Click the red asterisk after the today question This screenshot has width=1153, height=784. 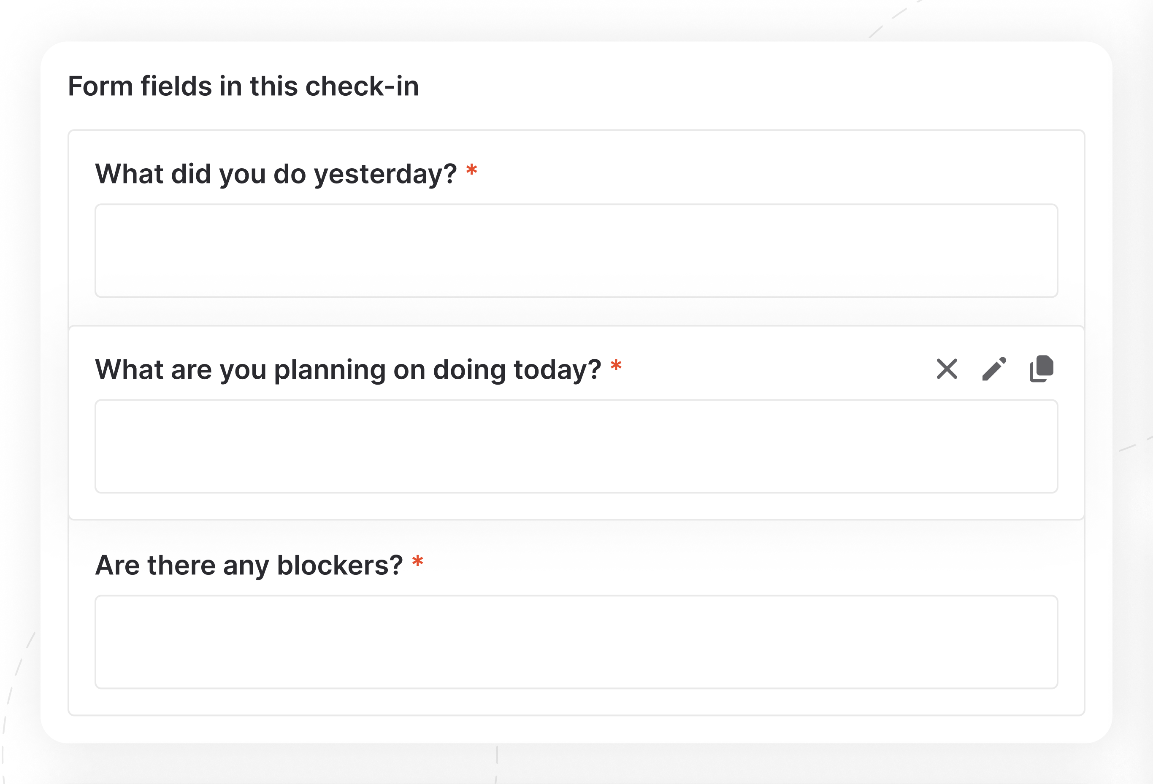pos(616,367)
